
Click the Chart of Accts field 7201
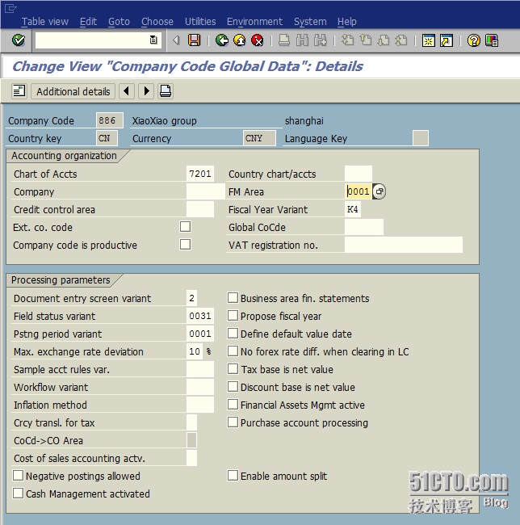[x=199, y=174]
